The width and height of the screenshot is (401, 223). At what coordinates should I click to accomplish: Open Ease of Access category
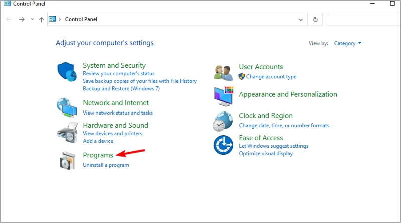coord(261,138)
